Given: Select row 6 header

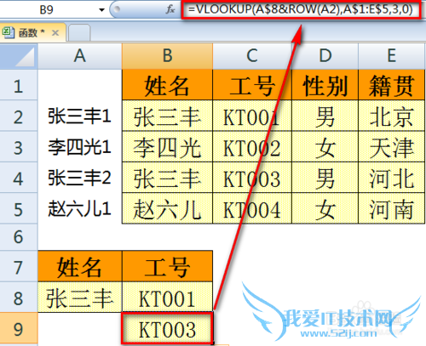Looking at the screenshot, I should [19, 237].
